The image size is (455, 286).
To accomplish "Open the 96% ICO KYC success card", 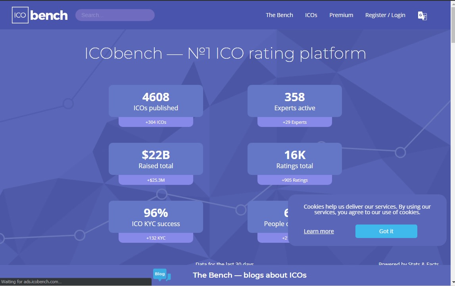I will click(x=156, y=217).
